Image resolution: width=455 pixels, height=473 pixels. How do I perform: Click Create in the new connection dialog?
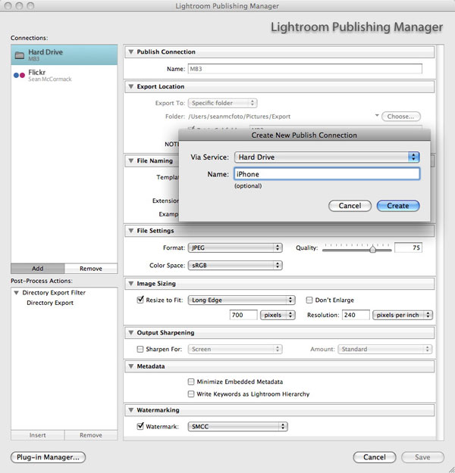[x=398, y=206]
